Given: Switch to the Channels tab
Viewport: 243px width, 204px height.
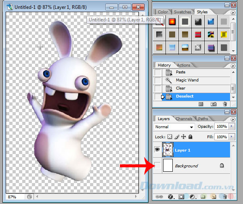Looking at the screenshot, I should pyautogui.click(x=184, y=119).
